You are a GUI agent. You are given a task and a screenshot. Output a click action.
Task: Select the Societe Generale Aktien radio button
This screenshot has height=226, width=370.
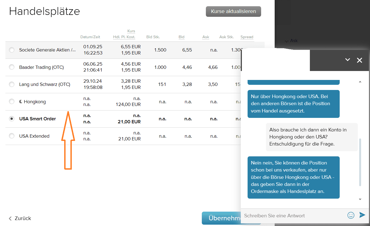(12, 50)
